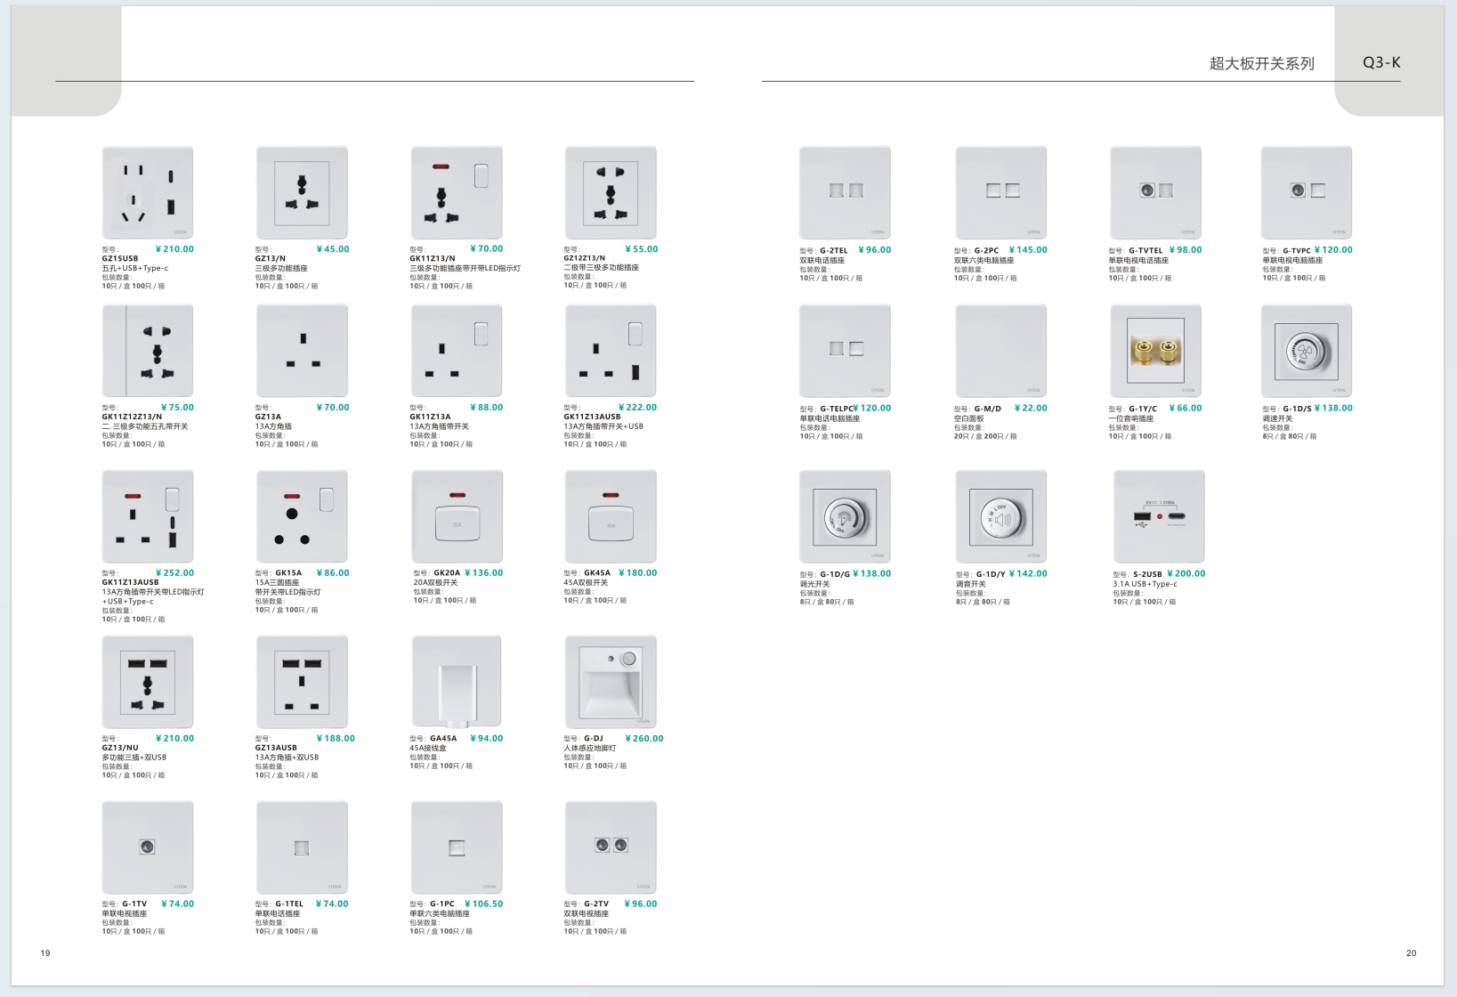Select the GZ13/N universal socket picture
The width and height of the screenshot is (1457, 997).
click(x=302, y=192)
